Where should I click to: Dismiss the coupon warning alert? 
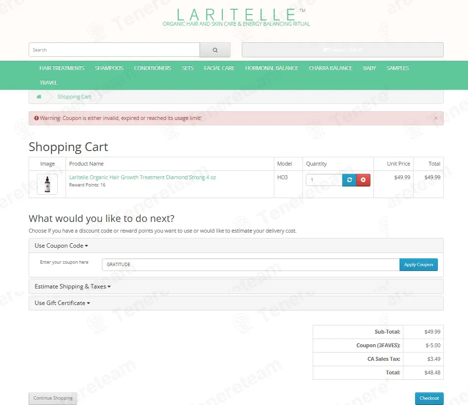pos(436,118)
